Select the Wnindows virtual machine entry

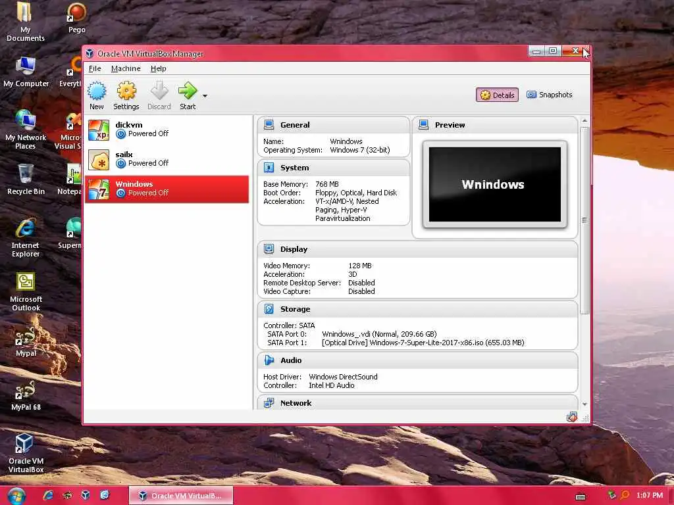167,189
